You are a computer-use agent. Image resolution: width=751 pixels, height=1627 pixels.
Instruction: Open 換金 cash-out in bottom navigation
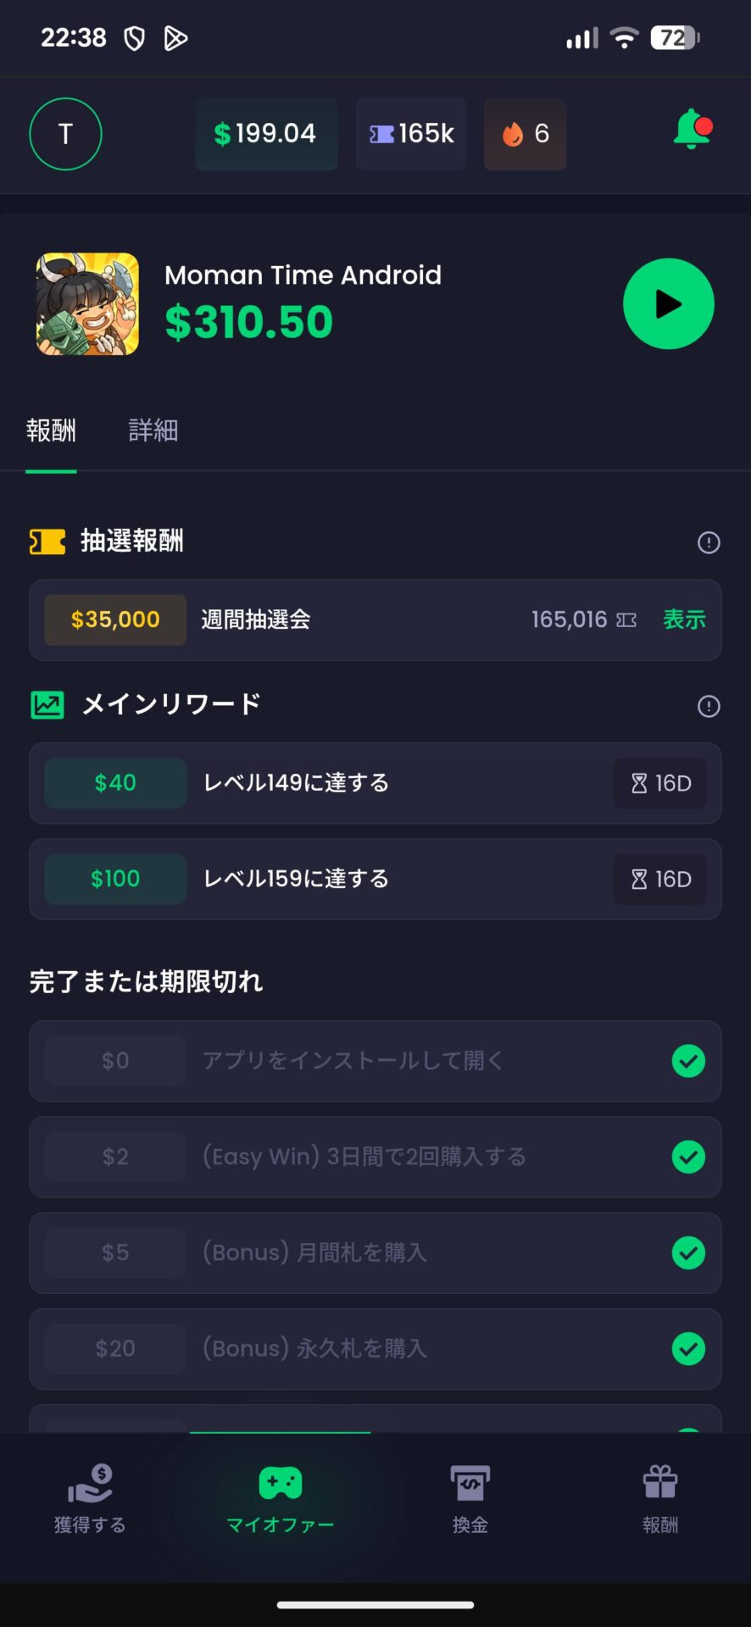[470, 1500]
